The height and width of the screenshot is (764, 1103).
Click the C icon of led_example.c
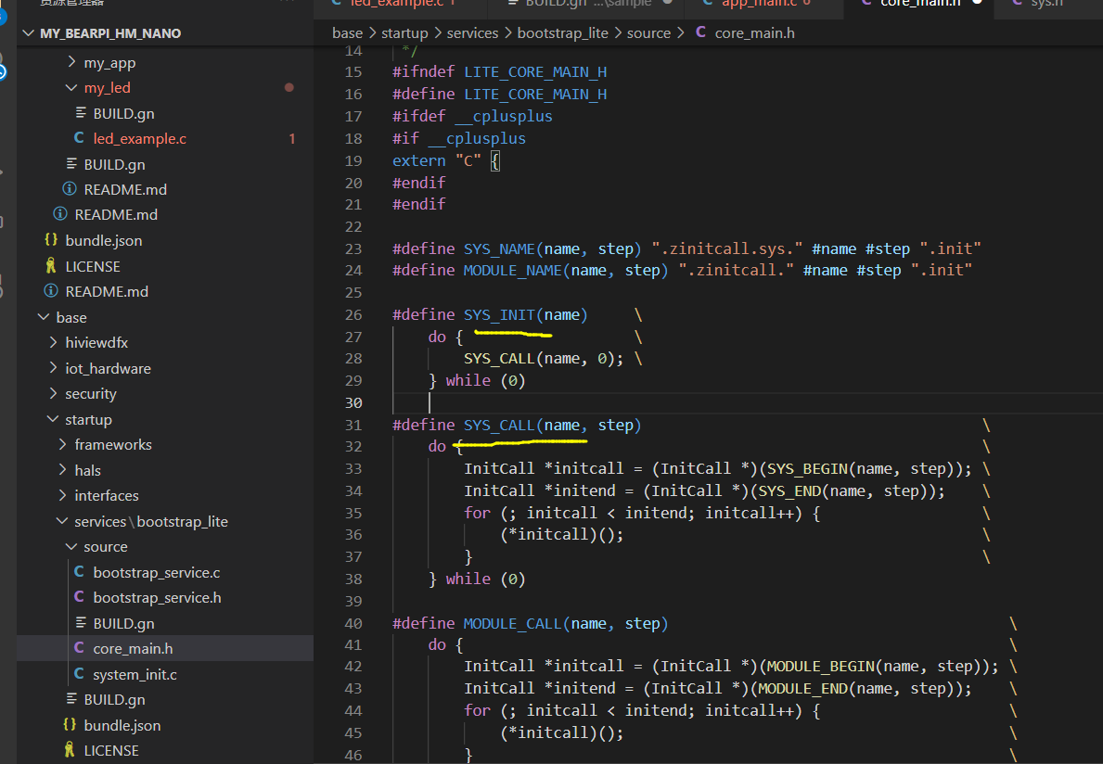coord(79,138)
